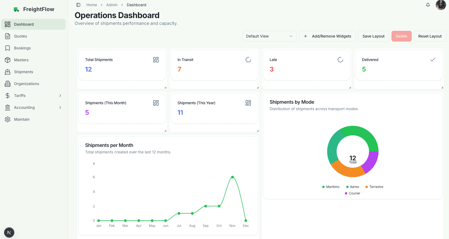This screenshot has height=239, width=449.
Task: Open the round N badge at bottom left
Action: 9,233
